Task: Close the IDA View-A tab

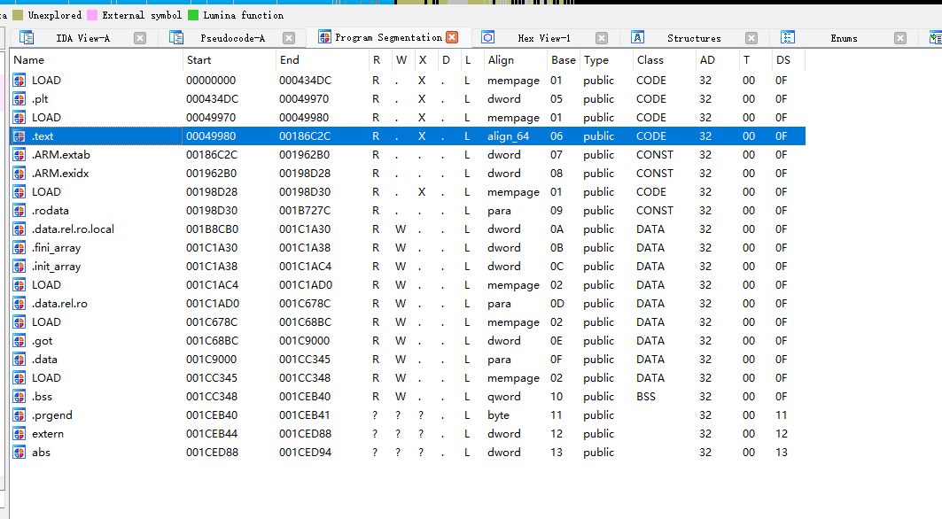Action: [x=140, y=38]
